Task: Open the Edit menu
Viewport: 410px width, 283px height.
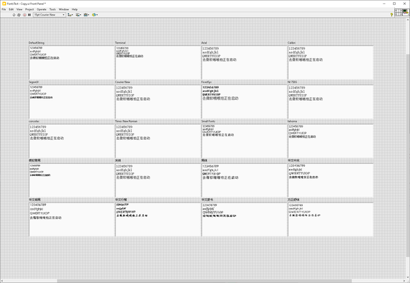Action: pyautogui.click(x=11, y=10)
